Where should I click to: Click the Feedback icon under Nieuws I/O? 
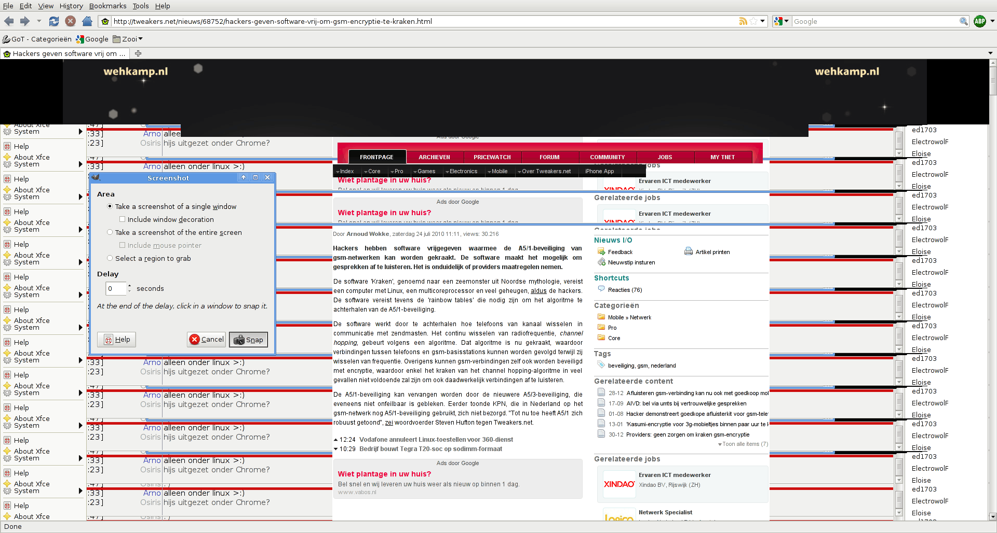[x=601, y=252]
